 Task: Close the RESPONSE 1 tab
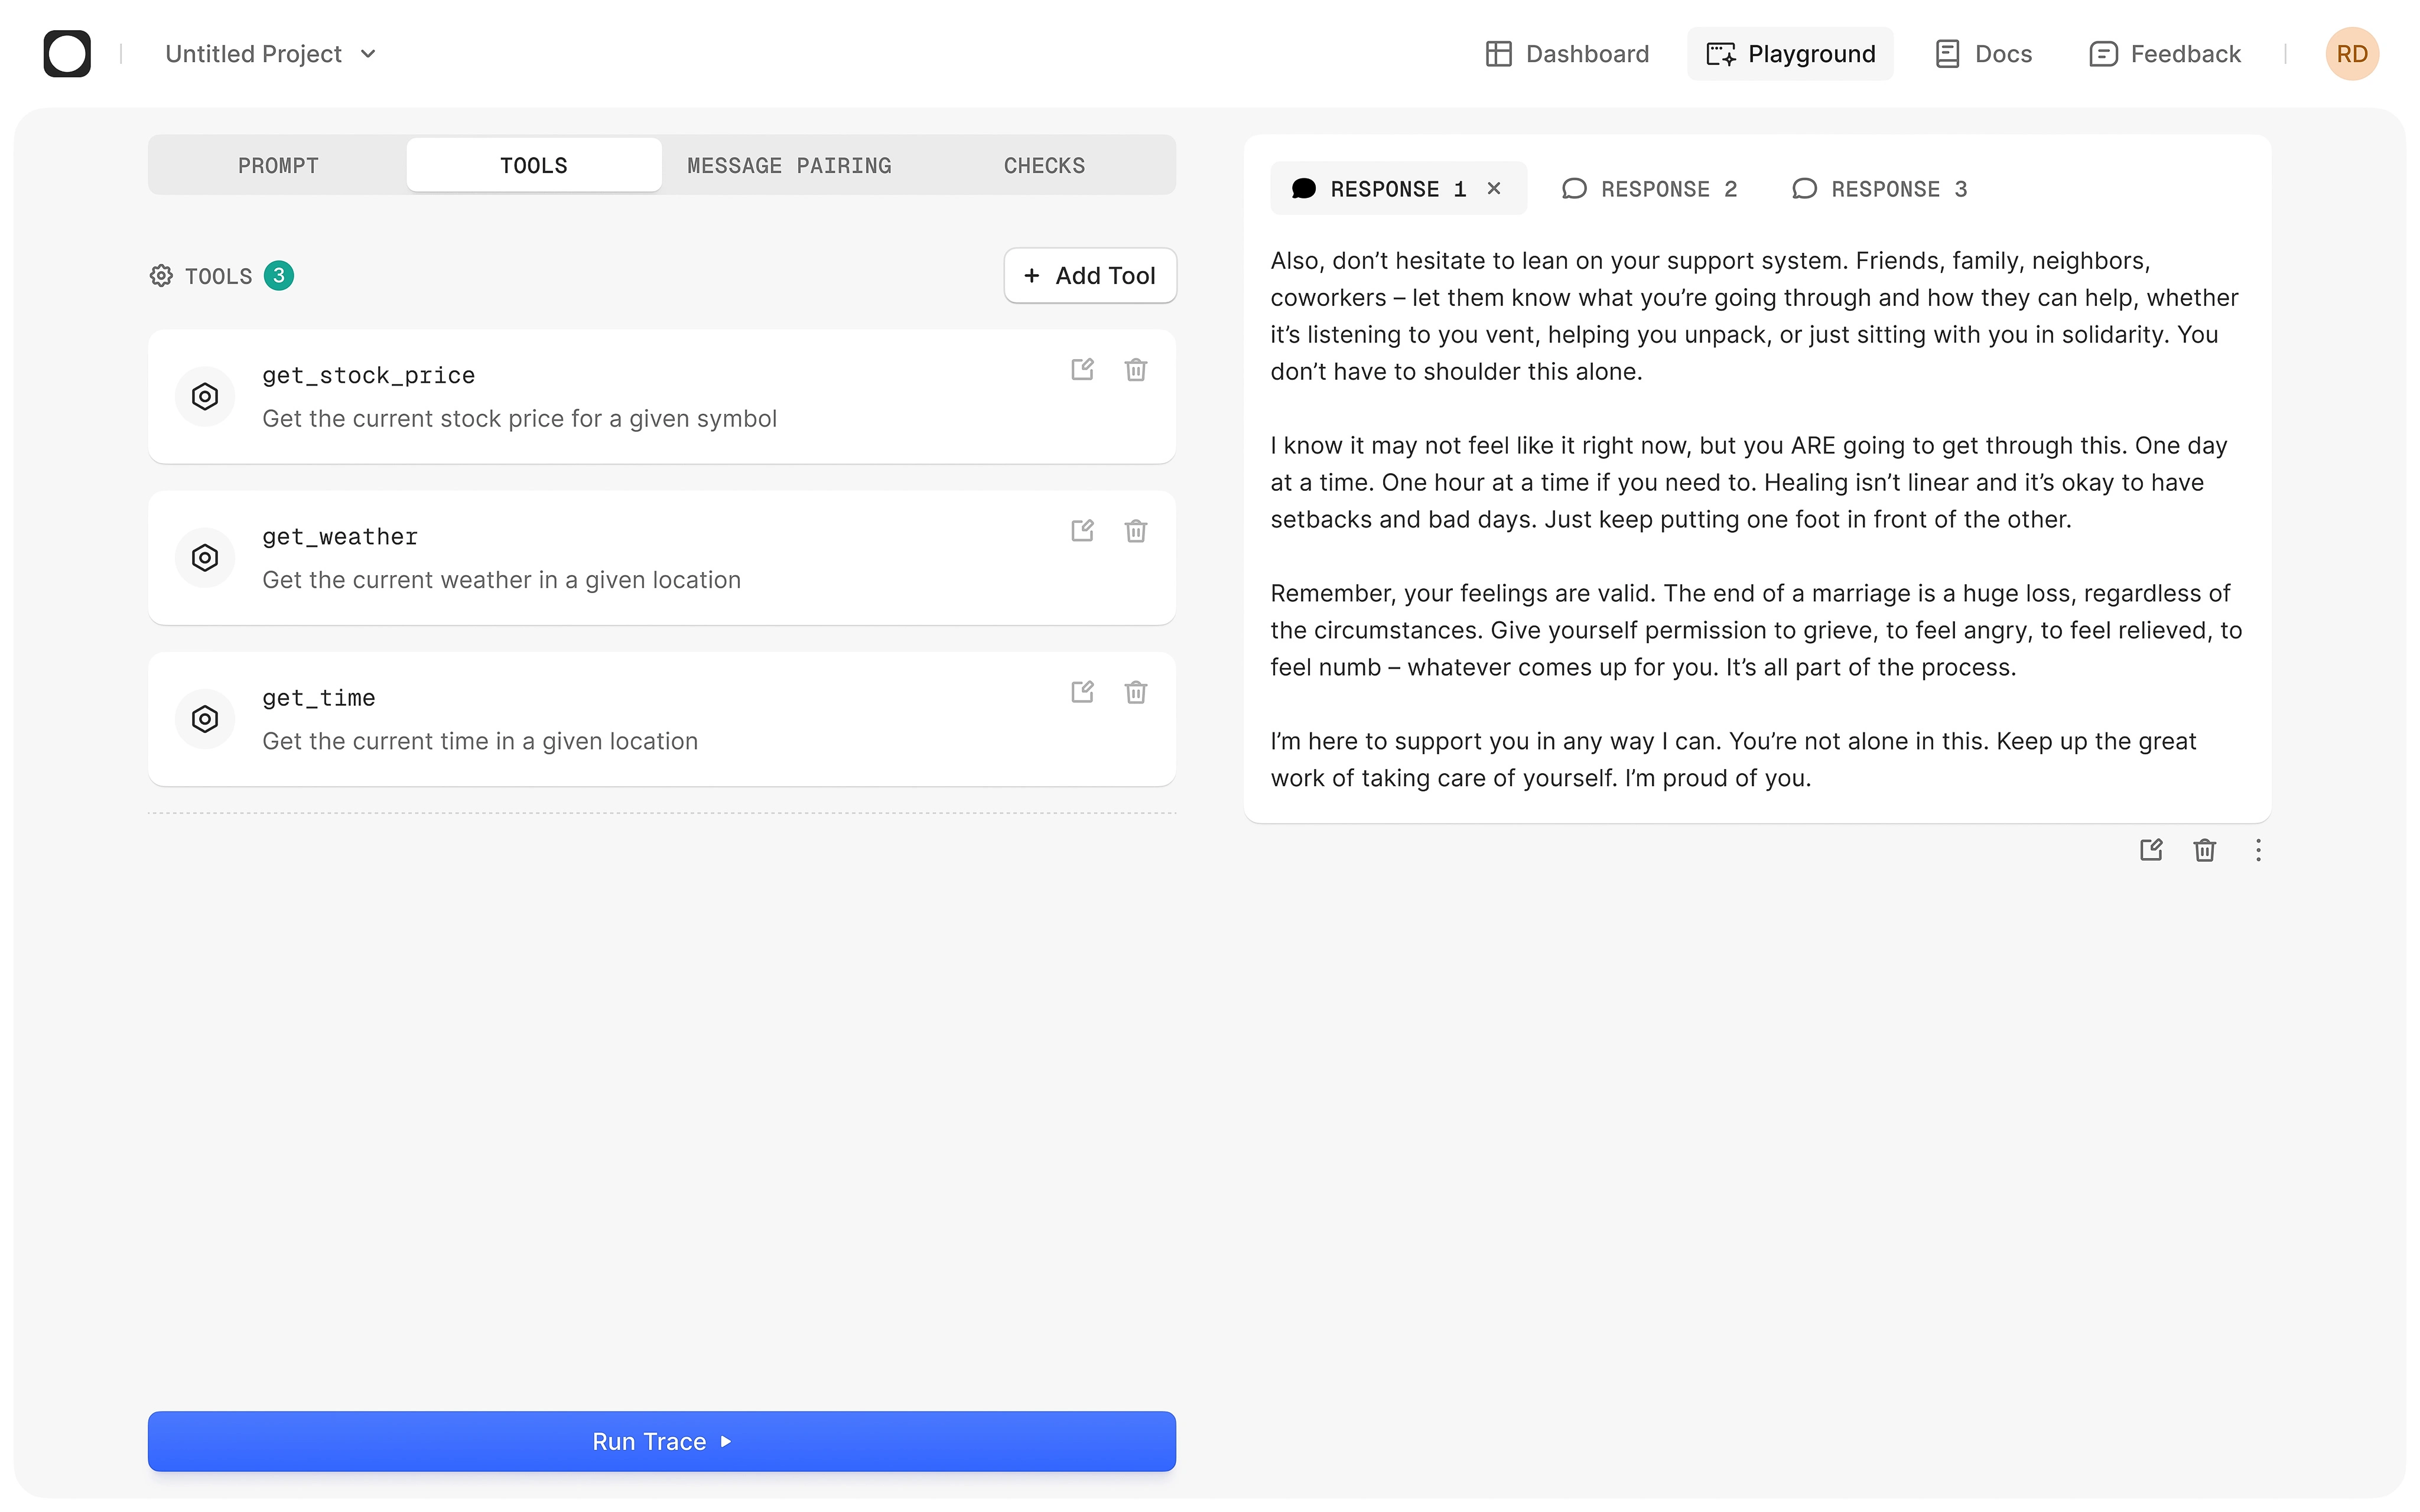click(1494, 188)
